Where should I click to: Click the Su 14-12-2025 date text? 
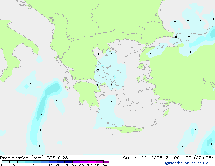pos(143,158)
